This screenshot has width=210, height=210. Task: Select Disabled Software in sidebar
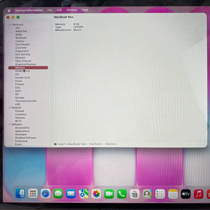coord(26,138)
